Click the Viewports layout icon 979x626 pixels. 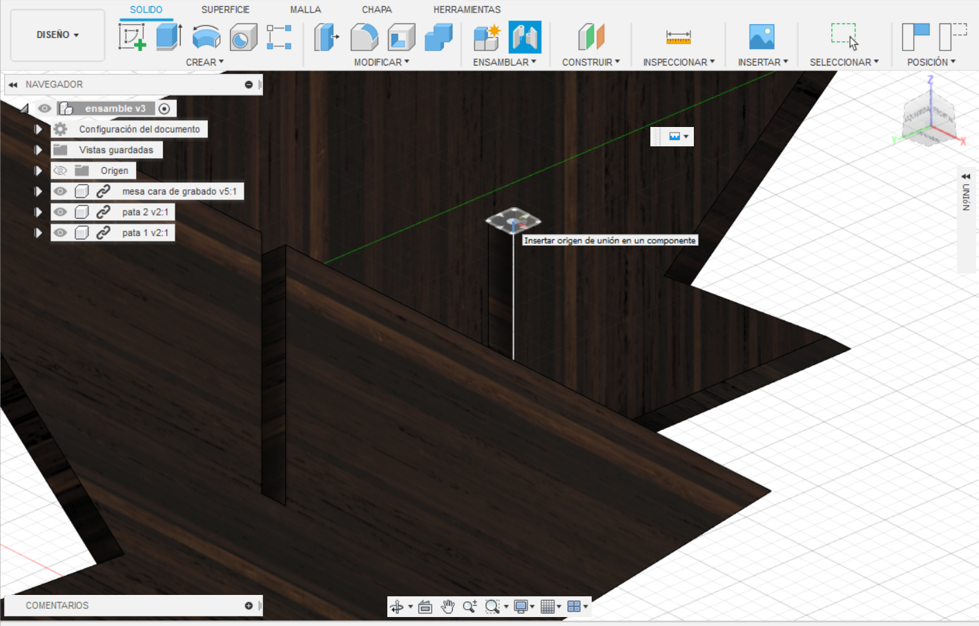(574, 607)
